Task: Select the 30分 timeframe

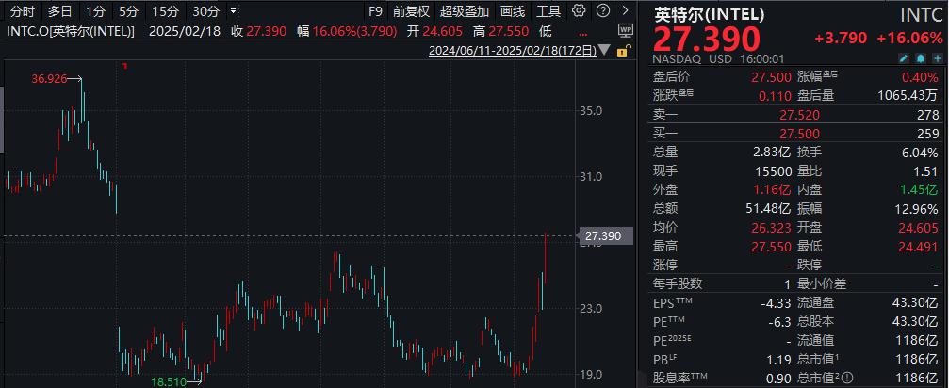Action: click(205, 11)
